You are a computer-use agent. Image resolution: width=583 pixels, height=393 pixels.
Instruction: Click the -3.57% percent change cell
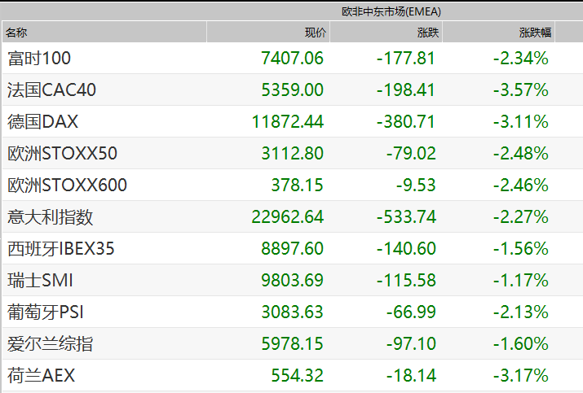click(520, 90)
